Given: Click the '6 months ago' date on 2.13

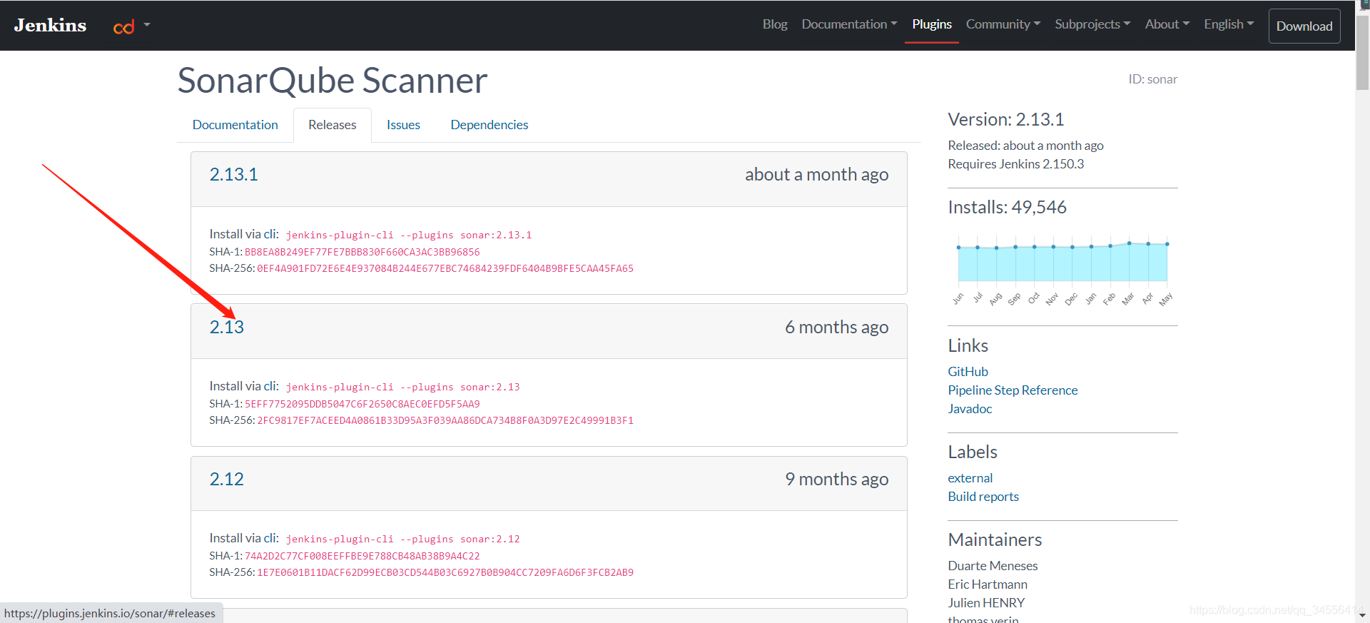Looking at the screenshot, I should (x=836, y=327).
